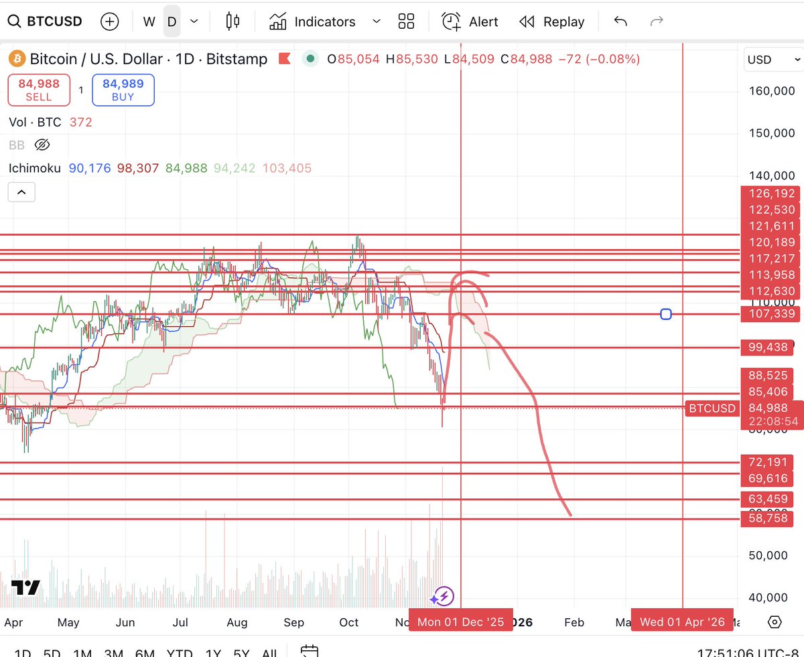Image resolution: width=804 pixels, height=657 pixels.
Task: Open the USD currency dropdown
Action: [x=774, y=60]
